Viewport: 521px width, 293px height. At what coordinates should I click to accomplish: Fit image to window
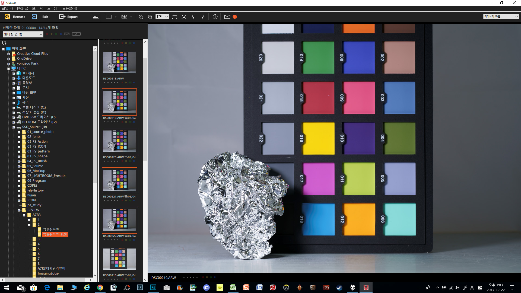point(174,17)
